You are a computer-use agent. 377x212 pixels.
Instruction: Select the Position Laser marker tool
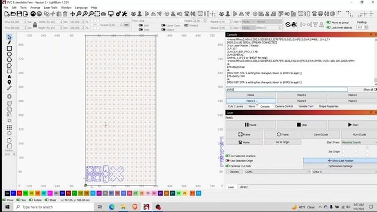[9, 82]
